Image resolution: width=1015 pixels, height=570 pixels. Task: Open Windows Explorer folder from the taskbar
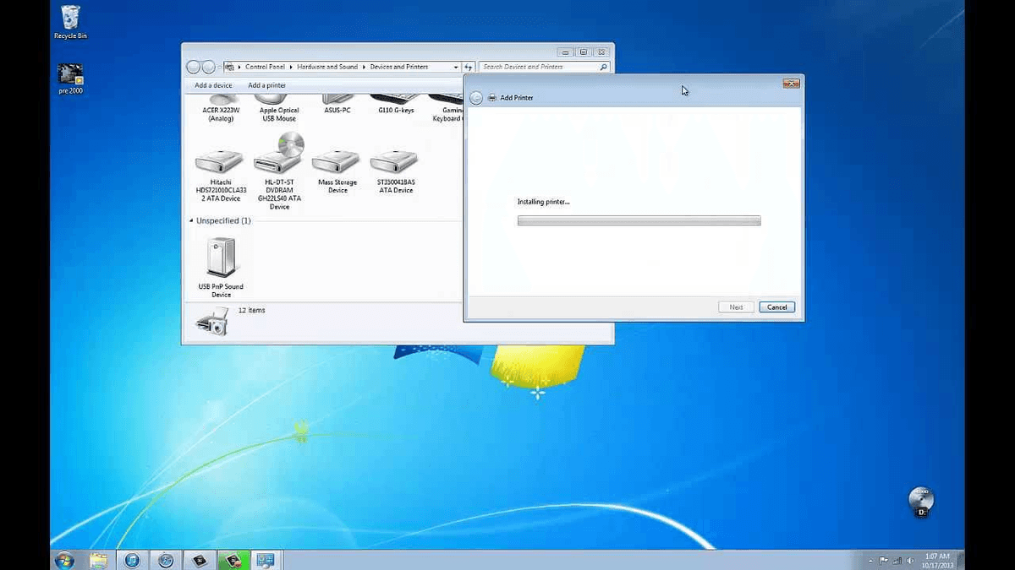(x=98, y=560)
